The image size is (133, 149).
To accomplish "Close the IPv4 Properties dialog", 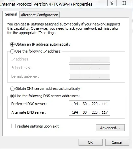I will [x=124, y=3].
